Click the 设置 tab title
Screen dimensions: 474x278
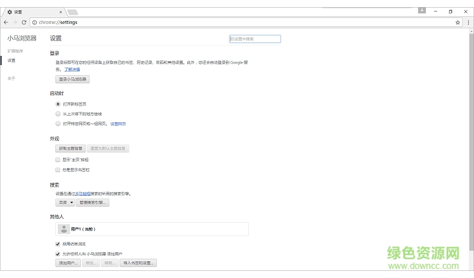pos(18,12)
